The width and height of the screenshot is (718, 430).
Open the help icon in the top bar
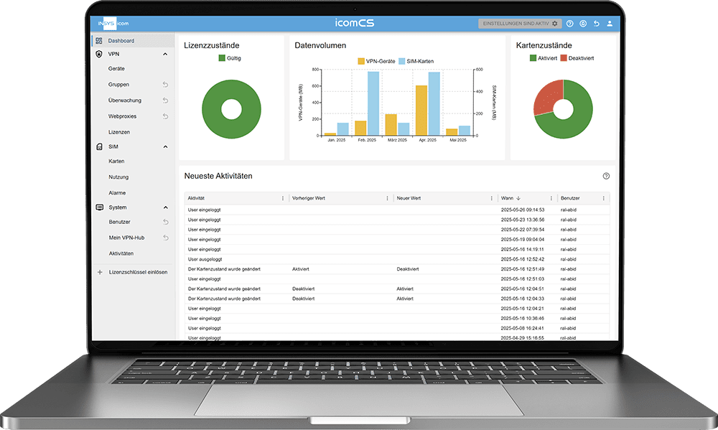click(569, 24)
